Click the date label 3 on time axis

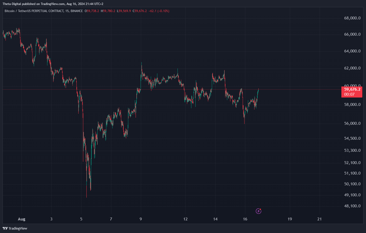(51, 219)
